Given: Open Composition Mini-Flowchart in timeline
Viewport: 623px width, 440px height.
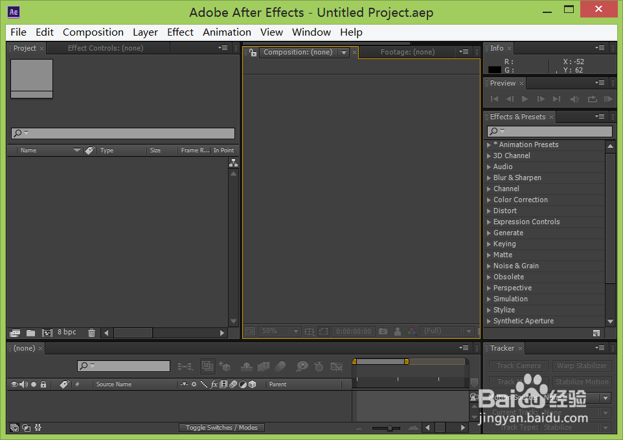Looking at the screenshot, I should [x=185, y=366].
